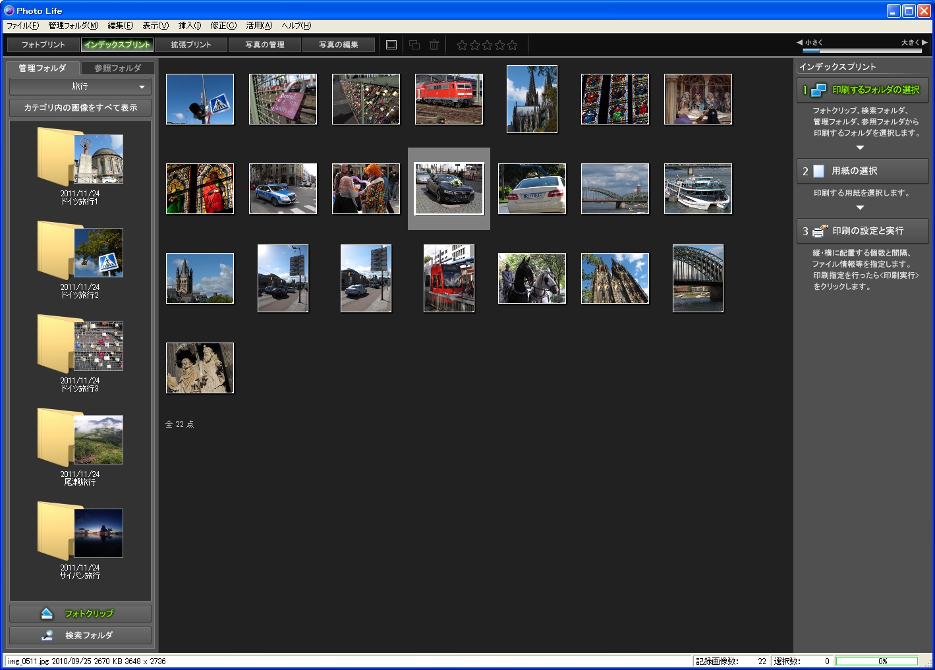The height and width of the screenshot is (670, 935).
Task: Click the 大きく arrow to enlarge thumbnails
Action: [924, 41]
